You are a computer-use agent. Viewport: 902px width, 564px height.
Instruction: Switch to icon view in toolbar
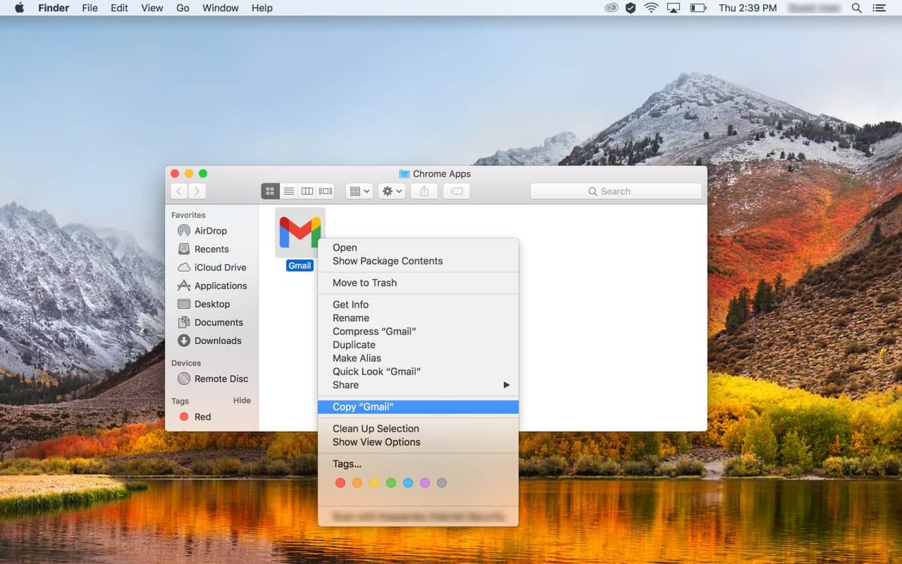(271, 190)
